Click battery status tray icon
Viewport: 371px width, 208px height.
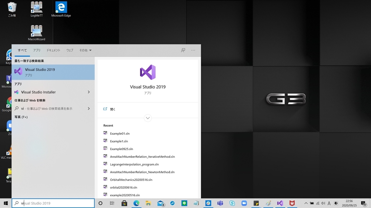click(x=312, y=203)
